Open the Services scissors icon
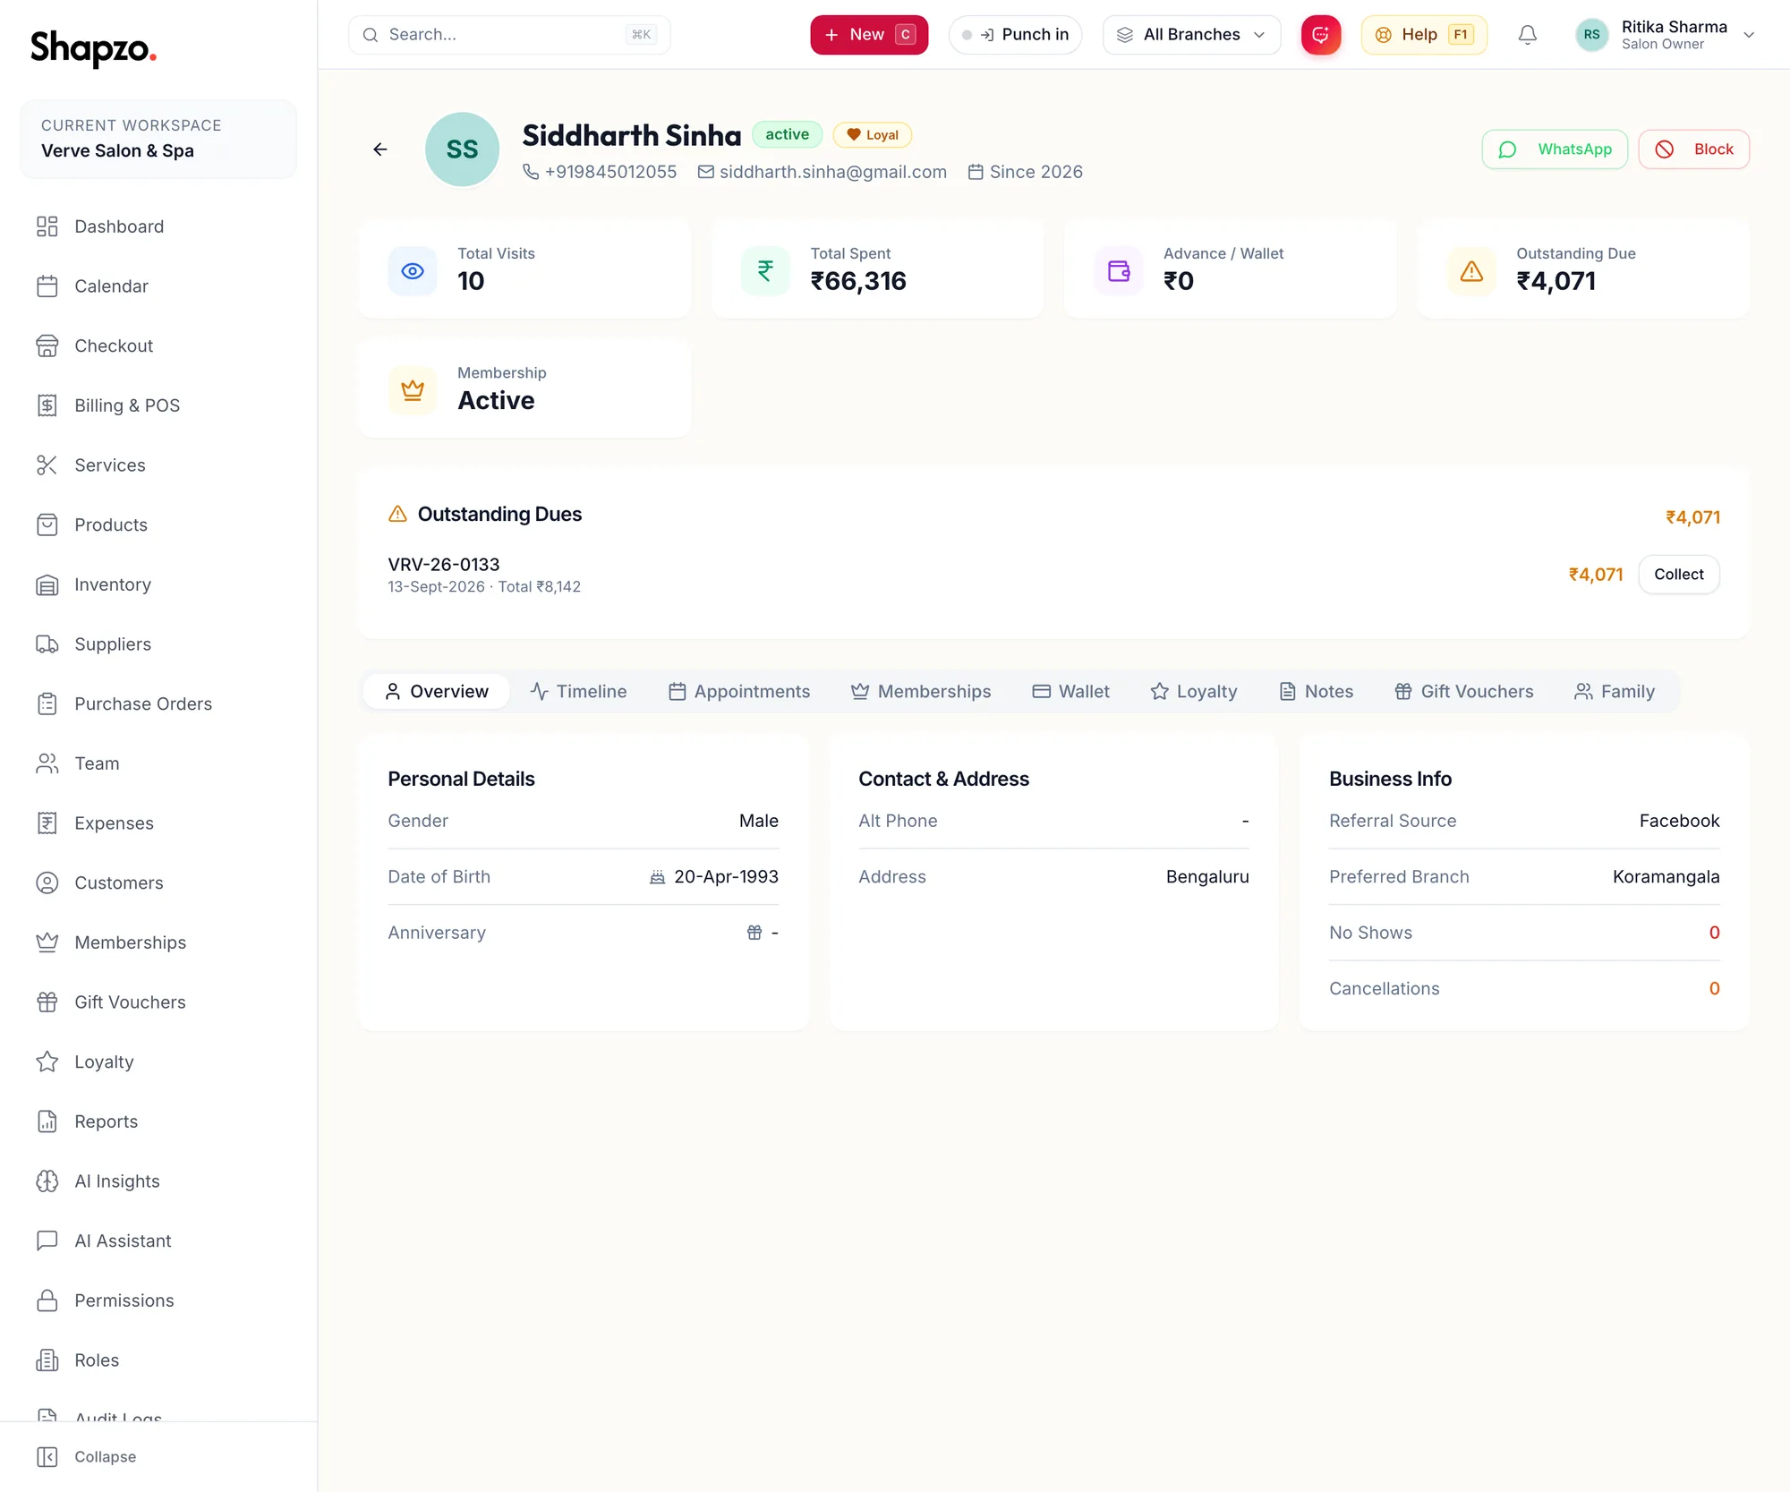The image size is (1790, 1492). (x=47, y=465)
